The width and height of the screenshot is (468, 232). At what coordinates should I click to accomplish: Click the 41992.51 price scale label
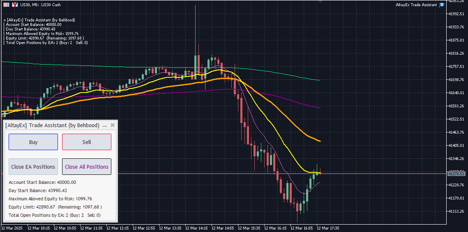point(456,14)
